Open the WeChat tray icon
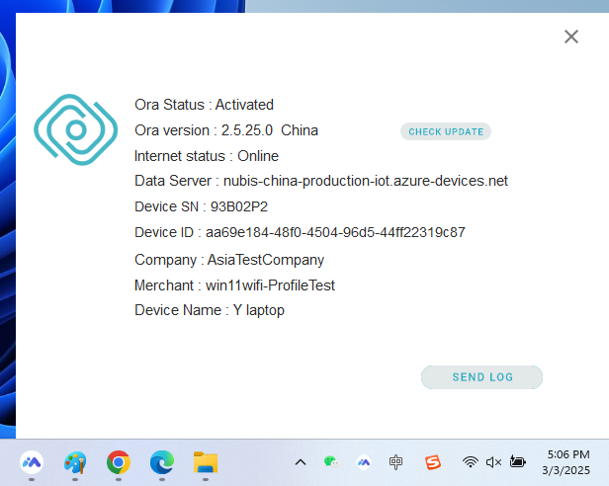The image size is (609, 486). coord(331,462)
